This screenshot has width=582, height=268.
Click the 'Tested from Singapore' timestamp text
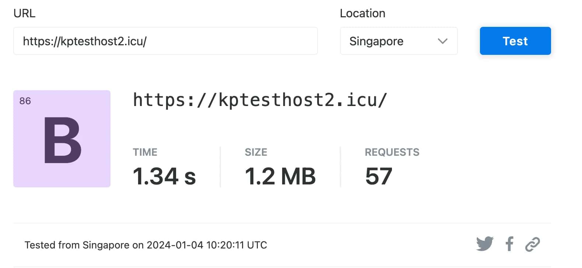point(145,245)
